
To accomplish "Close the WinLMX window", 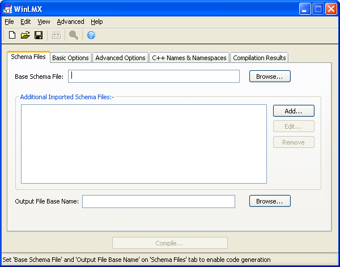I will click(x=331, y=9).
